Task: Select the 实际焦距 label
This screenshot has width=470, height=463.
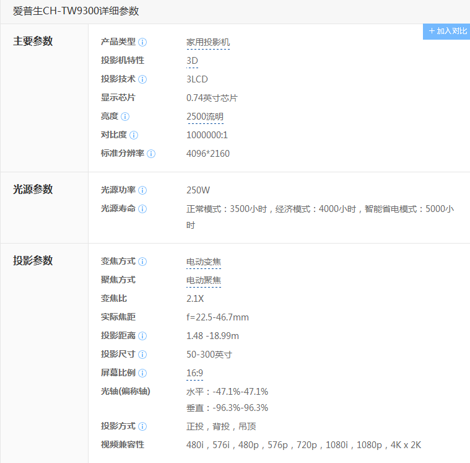Action: tap(118, 317)
